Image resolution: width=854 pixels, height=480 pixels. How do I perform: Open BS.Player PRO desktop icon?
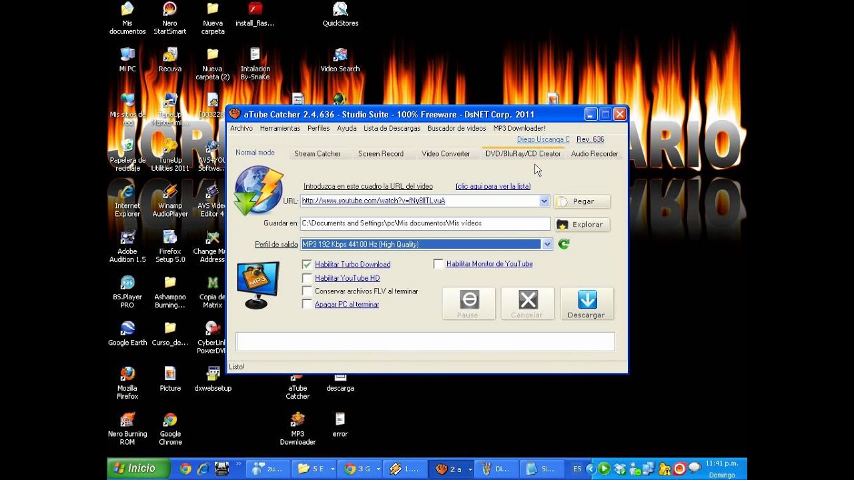click(x=127, y=292)
